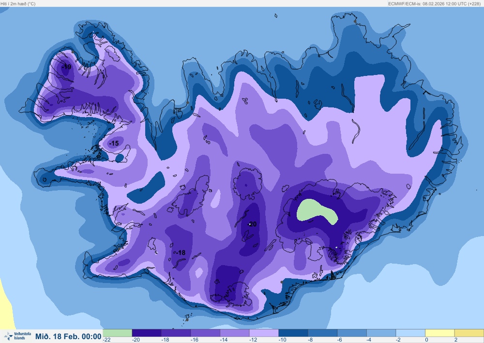This screenshot has height=343, width=484.
Task: Pick the legend swatch starting at -4
Action: tap(381, 333)
